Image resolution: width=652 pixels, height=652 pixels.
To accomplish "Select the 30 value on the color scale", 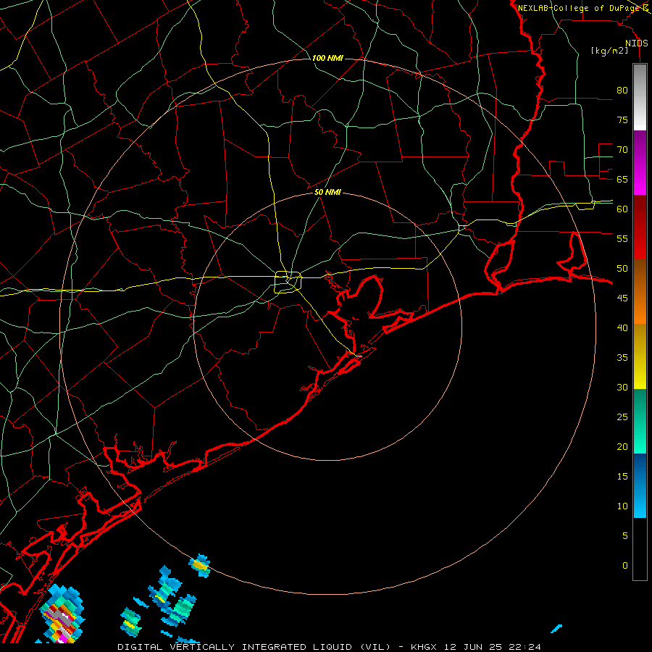I will [622, 387].
